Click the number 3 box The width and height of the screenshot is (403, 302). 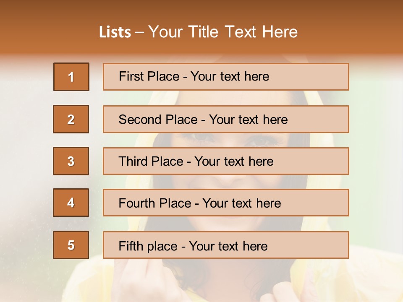(71, 161)
